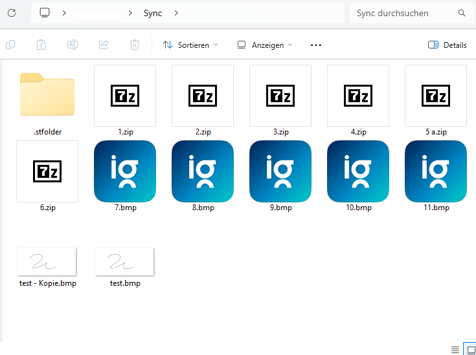
Task: Select the 7.bmp ImageGlass icon
Action: tap(125, 171)
